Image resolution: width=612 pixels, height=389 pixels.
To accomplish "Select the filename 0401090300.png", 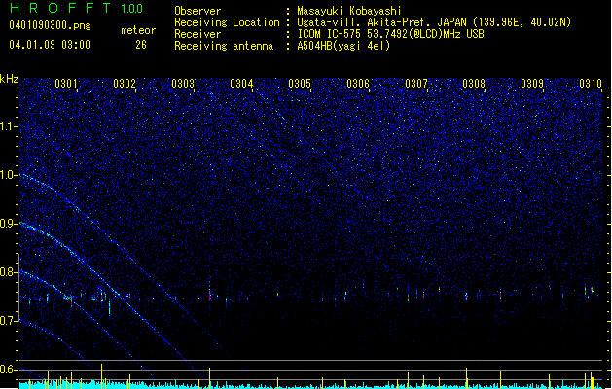I will pos(50,25).
